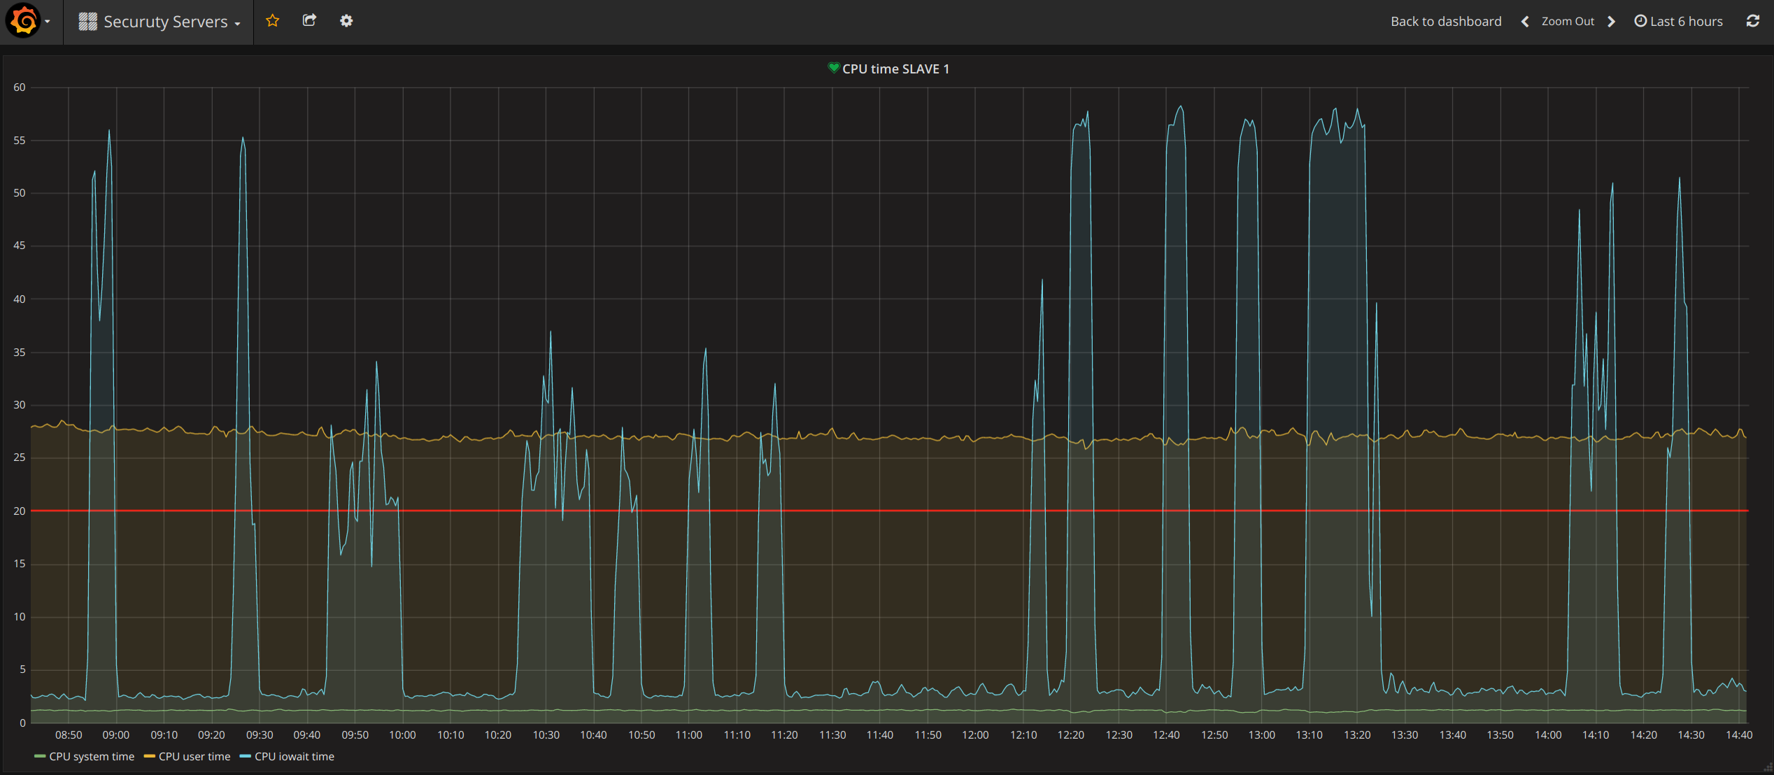This screenshot has width=1774, height=775.
Task: Click the red alert threshold line
Action: (x=888, y=511)
